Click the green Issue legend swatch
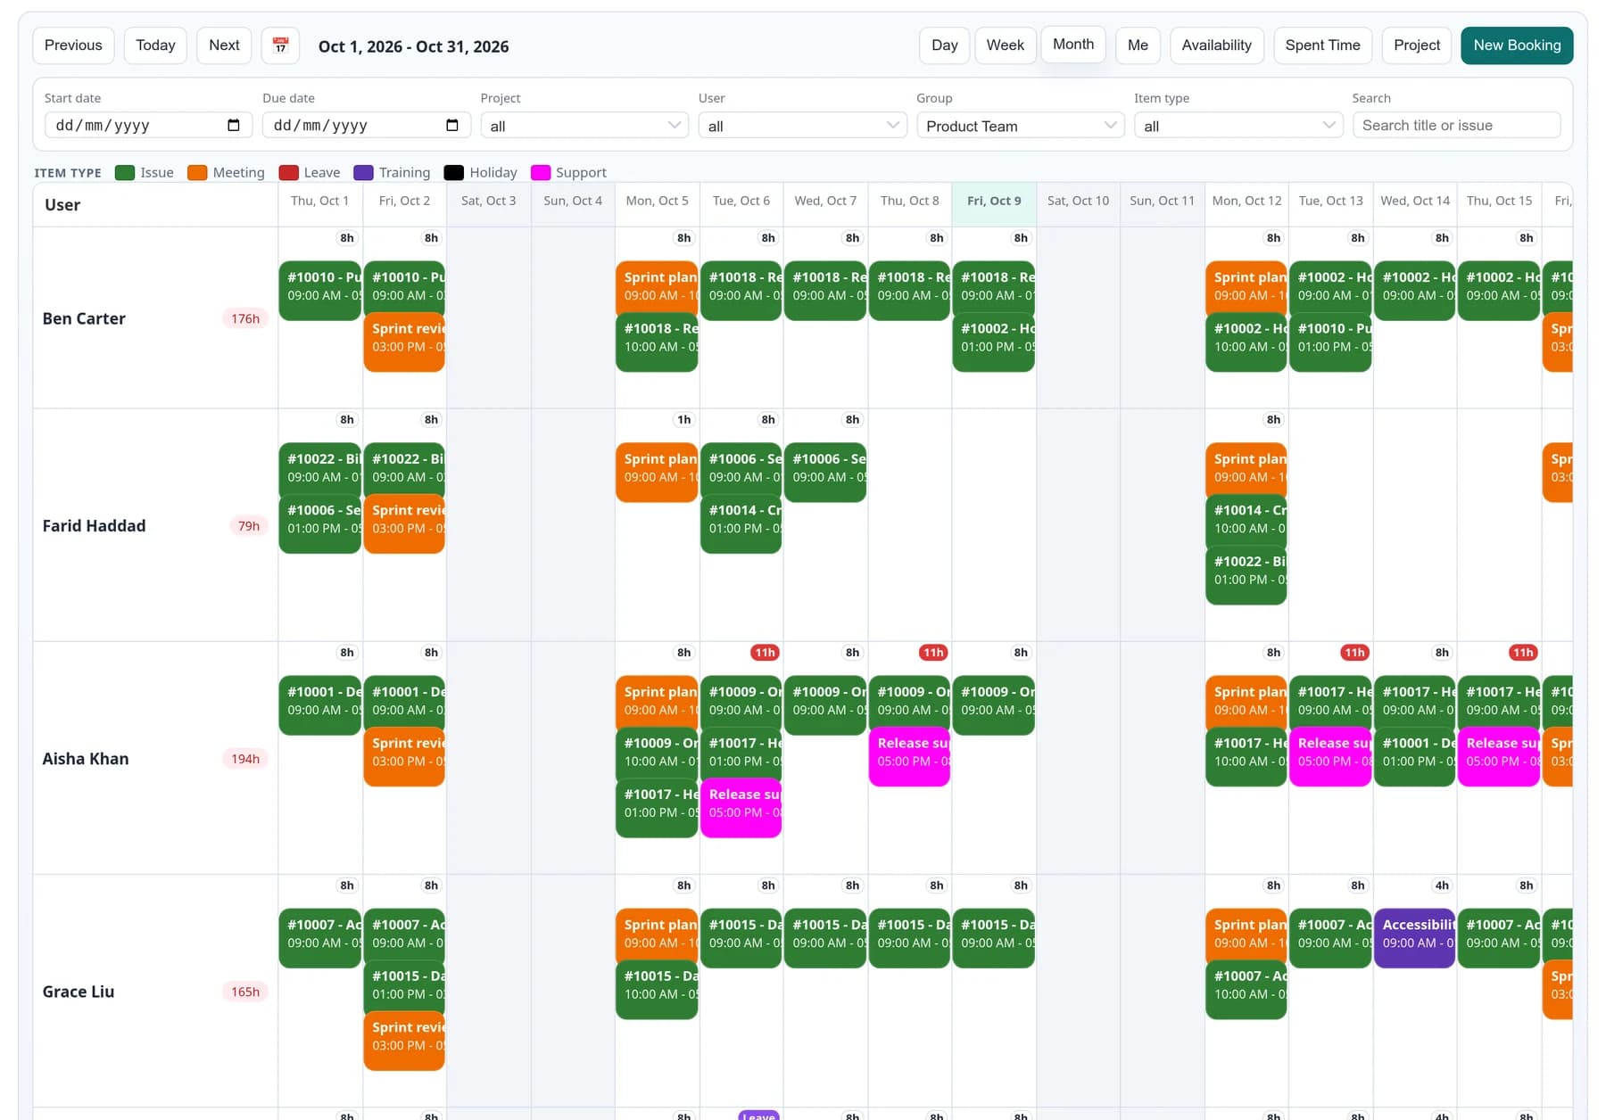Viewport: 1606px width, 1120px height. (x=125, y=173)
